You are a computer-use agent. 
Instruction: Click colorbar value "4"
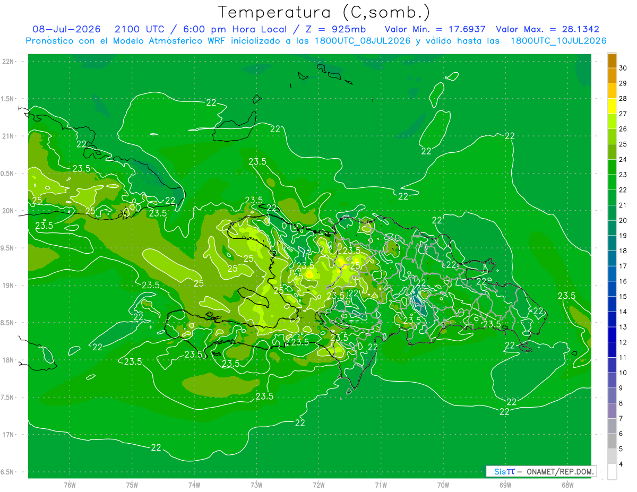(621, 464)
